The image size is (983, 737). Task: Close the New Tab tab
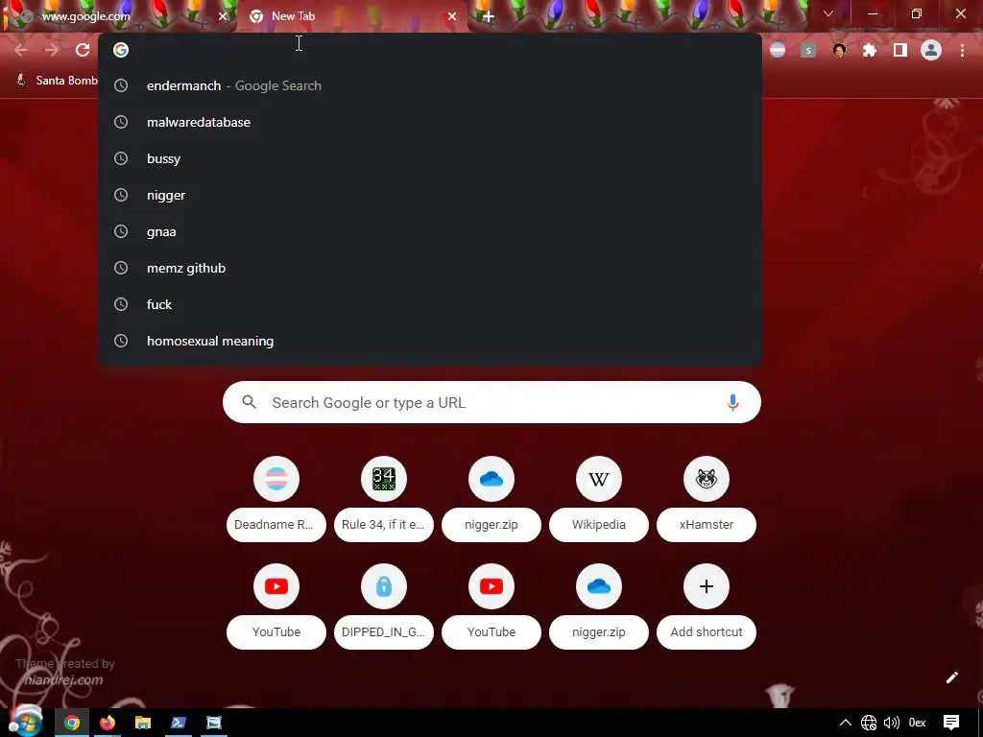point(452,17)
